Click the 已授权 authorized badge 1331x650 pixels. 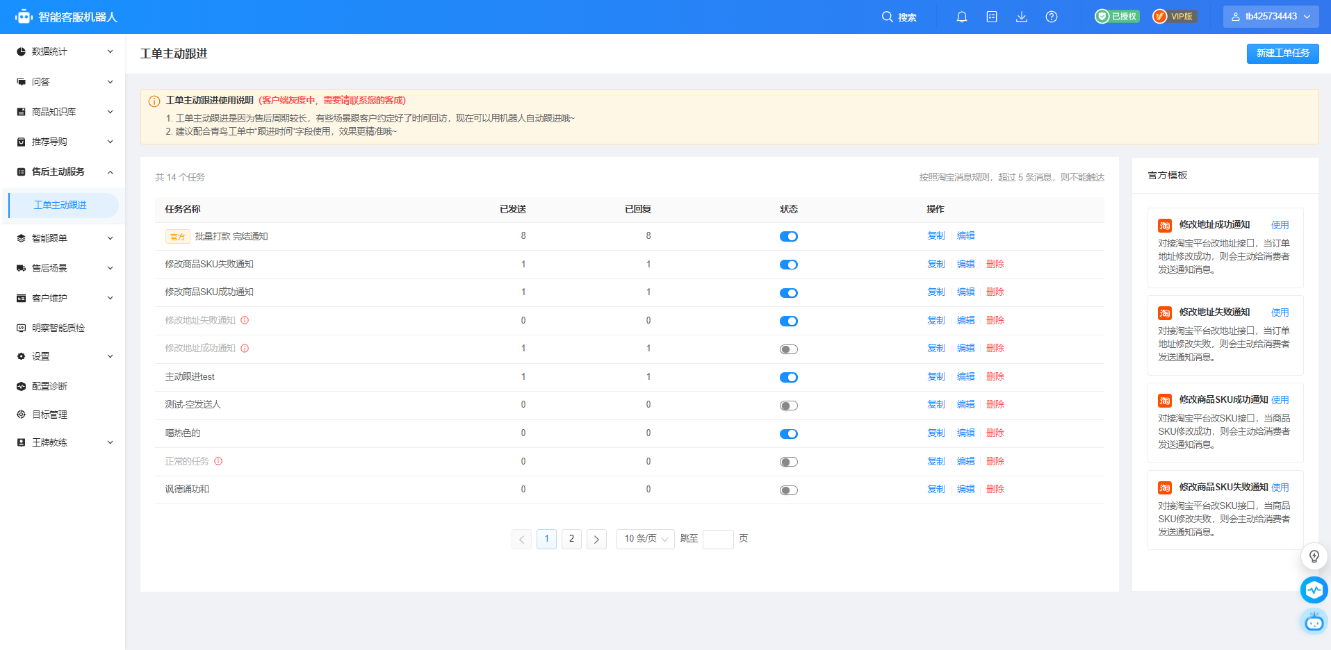click(x=1117, y=17)
